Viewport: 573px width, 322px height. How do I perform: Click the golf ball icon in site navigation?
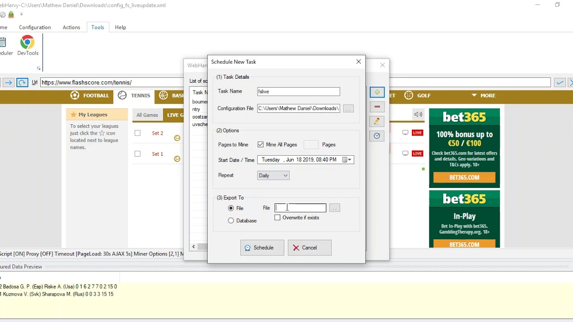[x=408, y=95]
